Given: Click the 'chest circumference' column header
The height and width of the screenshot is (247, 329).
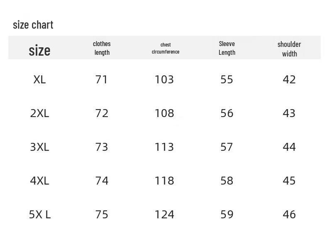Looking at the screenshot, I should point(166,48).
